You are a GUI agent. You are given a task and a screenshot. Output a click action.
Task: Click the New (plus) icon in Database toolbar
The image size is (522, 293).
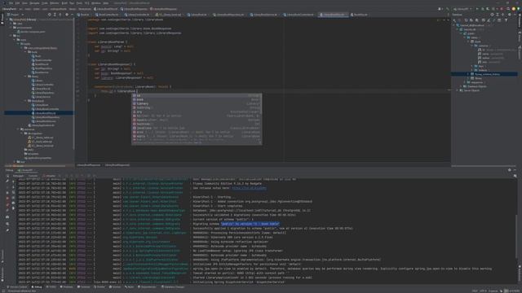pyautogui.click(x=455, y=20)
